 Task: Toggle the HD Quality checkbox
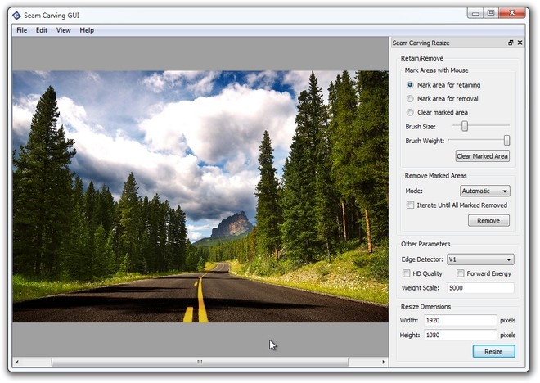click(x=407, y=273)
